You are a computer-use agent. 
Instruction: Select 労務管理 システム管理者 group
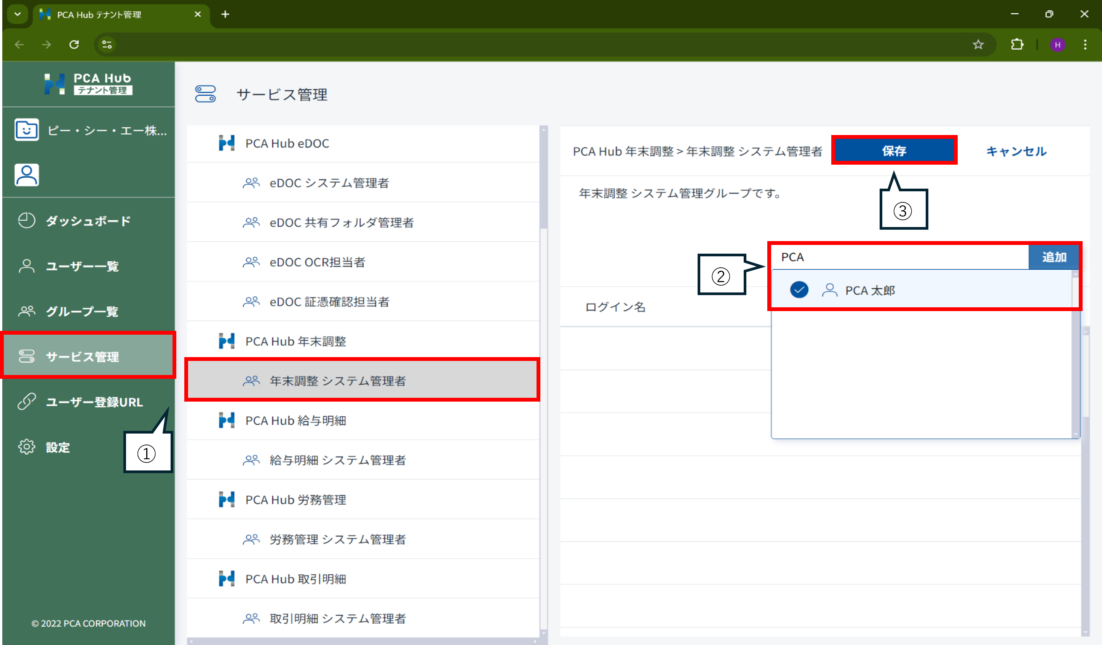tap(363, 539)
